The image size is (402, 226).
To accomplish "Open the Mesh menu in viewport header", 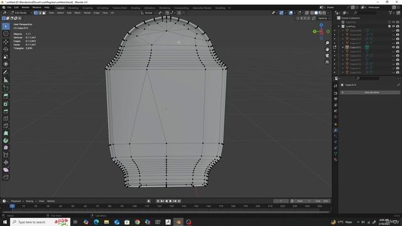I will 77,13.
